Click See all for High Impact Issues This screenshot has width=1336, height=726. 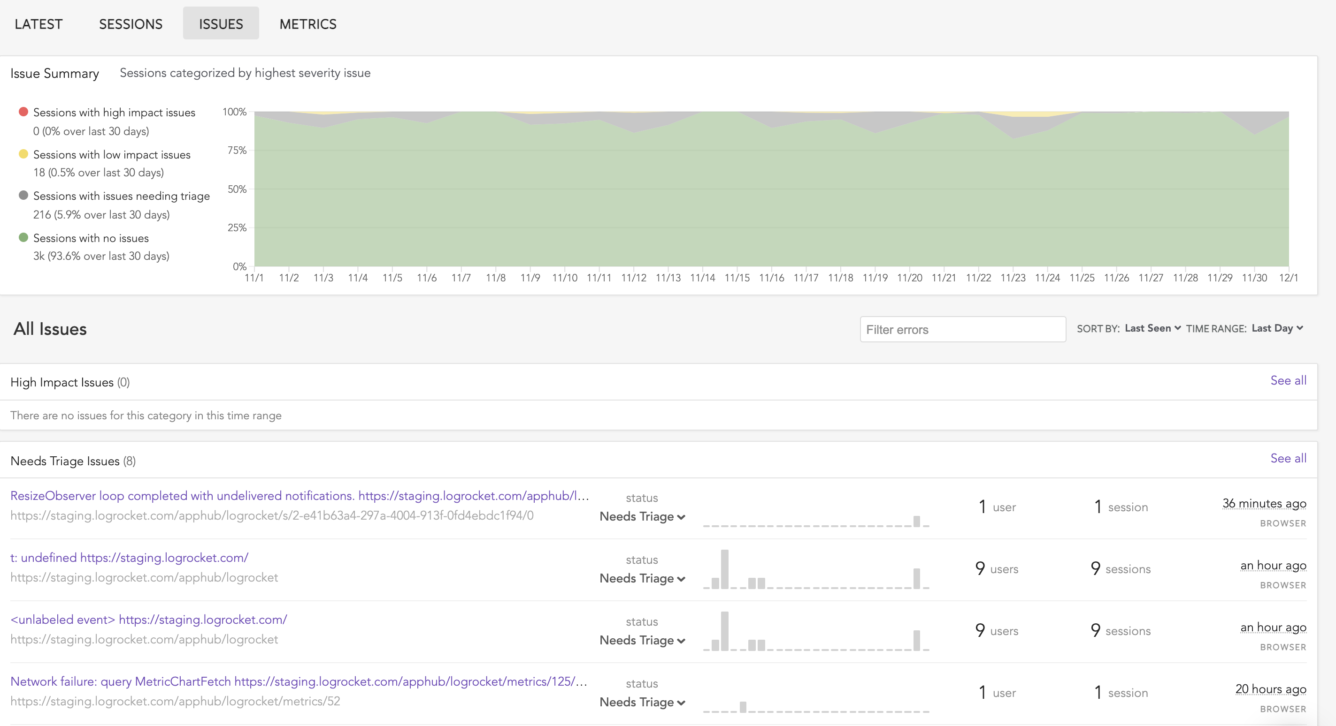pyautogui.click(x=1288, y=380)
